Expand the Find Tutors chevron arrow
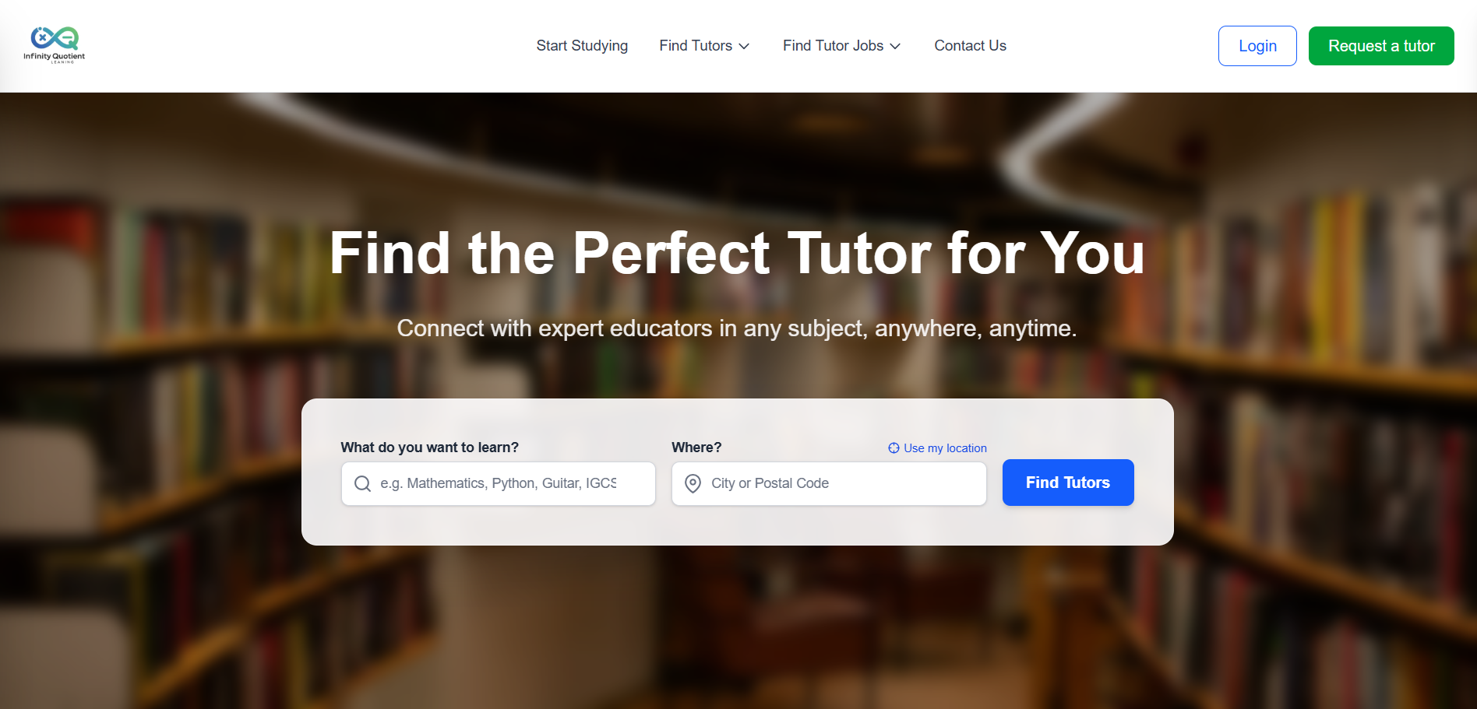The height and width of the screenshot is (709, 1477). 744,47
